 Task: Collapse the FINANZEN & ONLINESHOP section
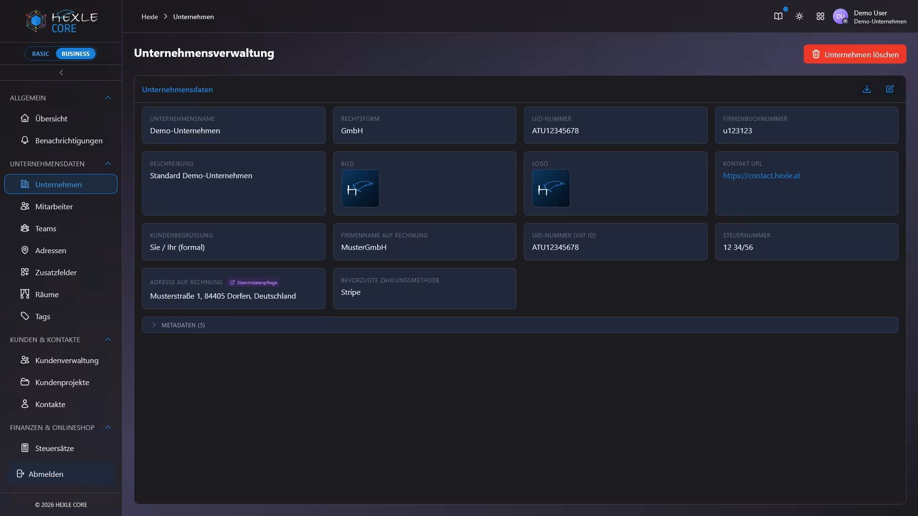[108, 427]
